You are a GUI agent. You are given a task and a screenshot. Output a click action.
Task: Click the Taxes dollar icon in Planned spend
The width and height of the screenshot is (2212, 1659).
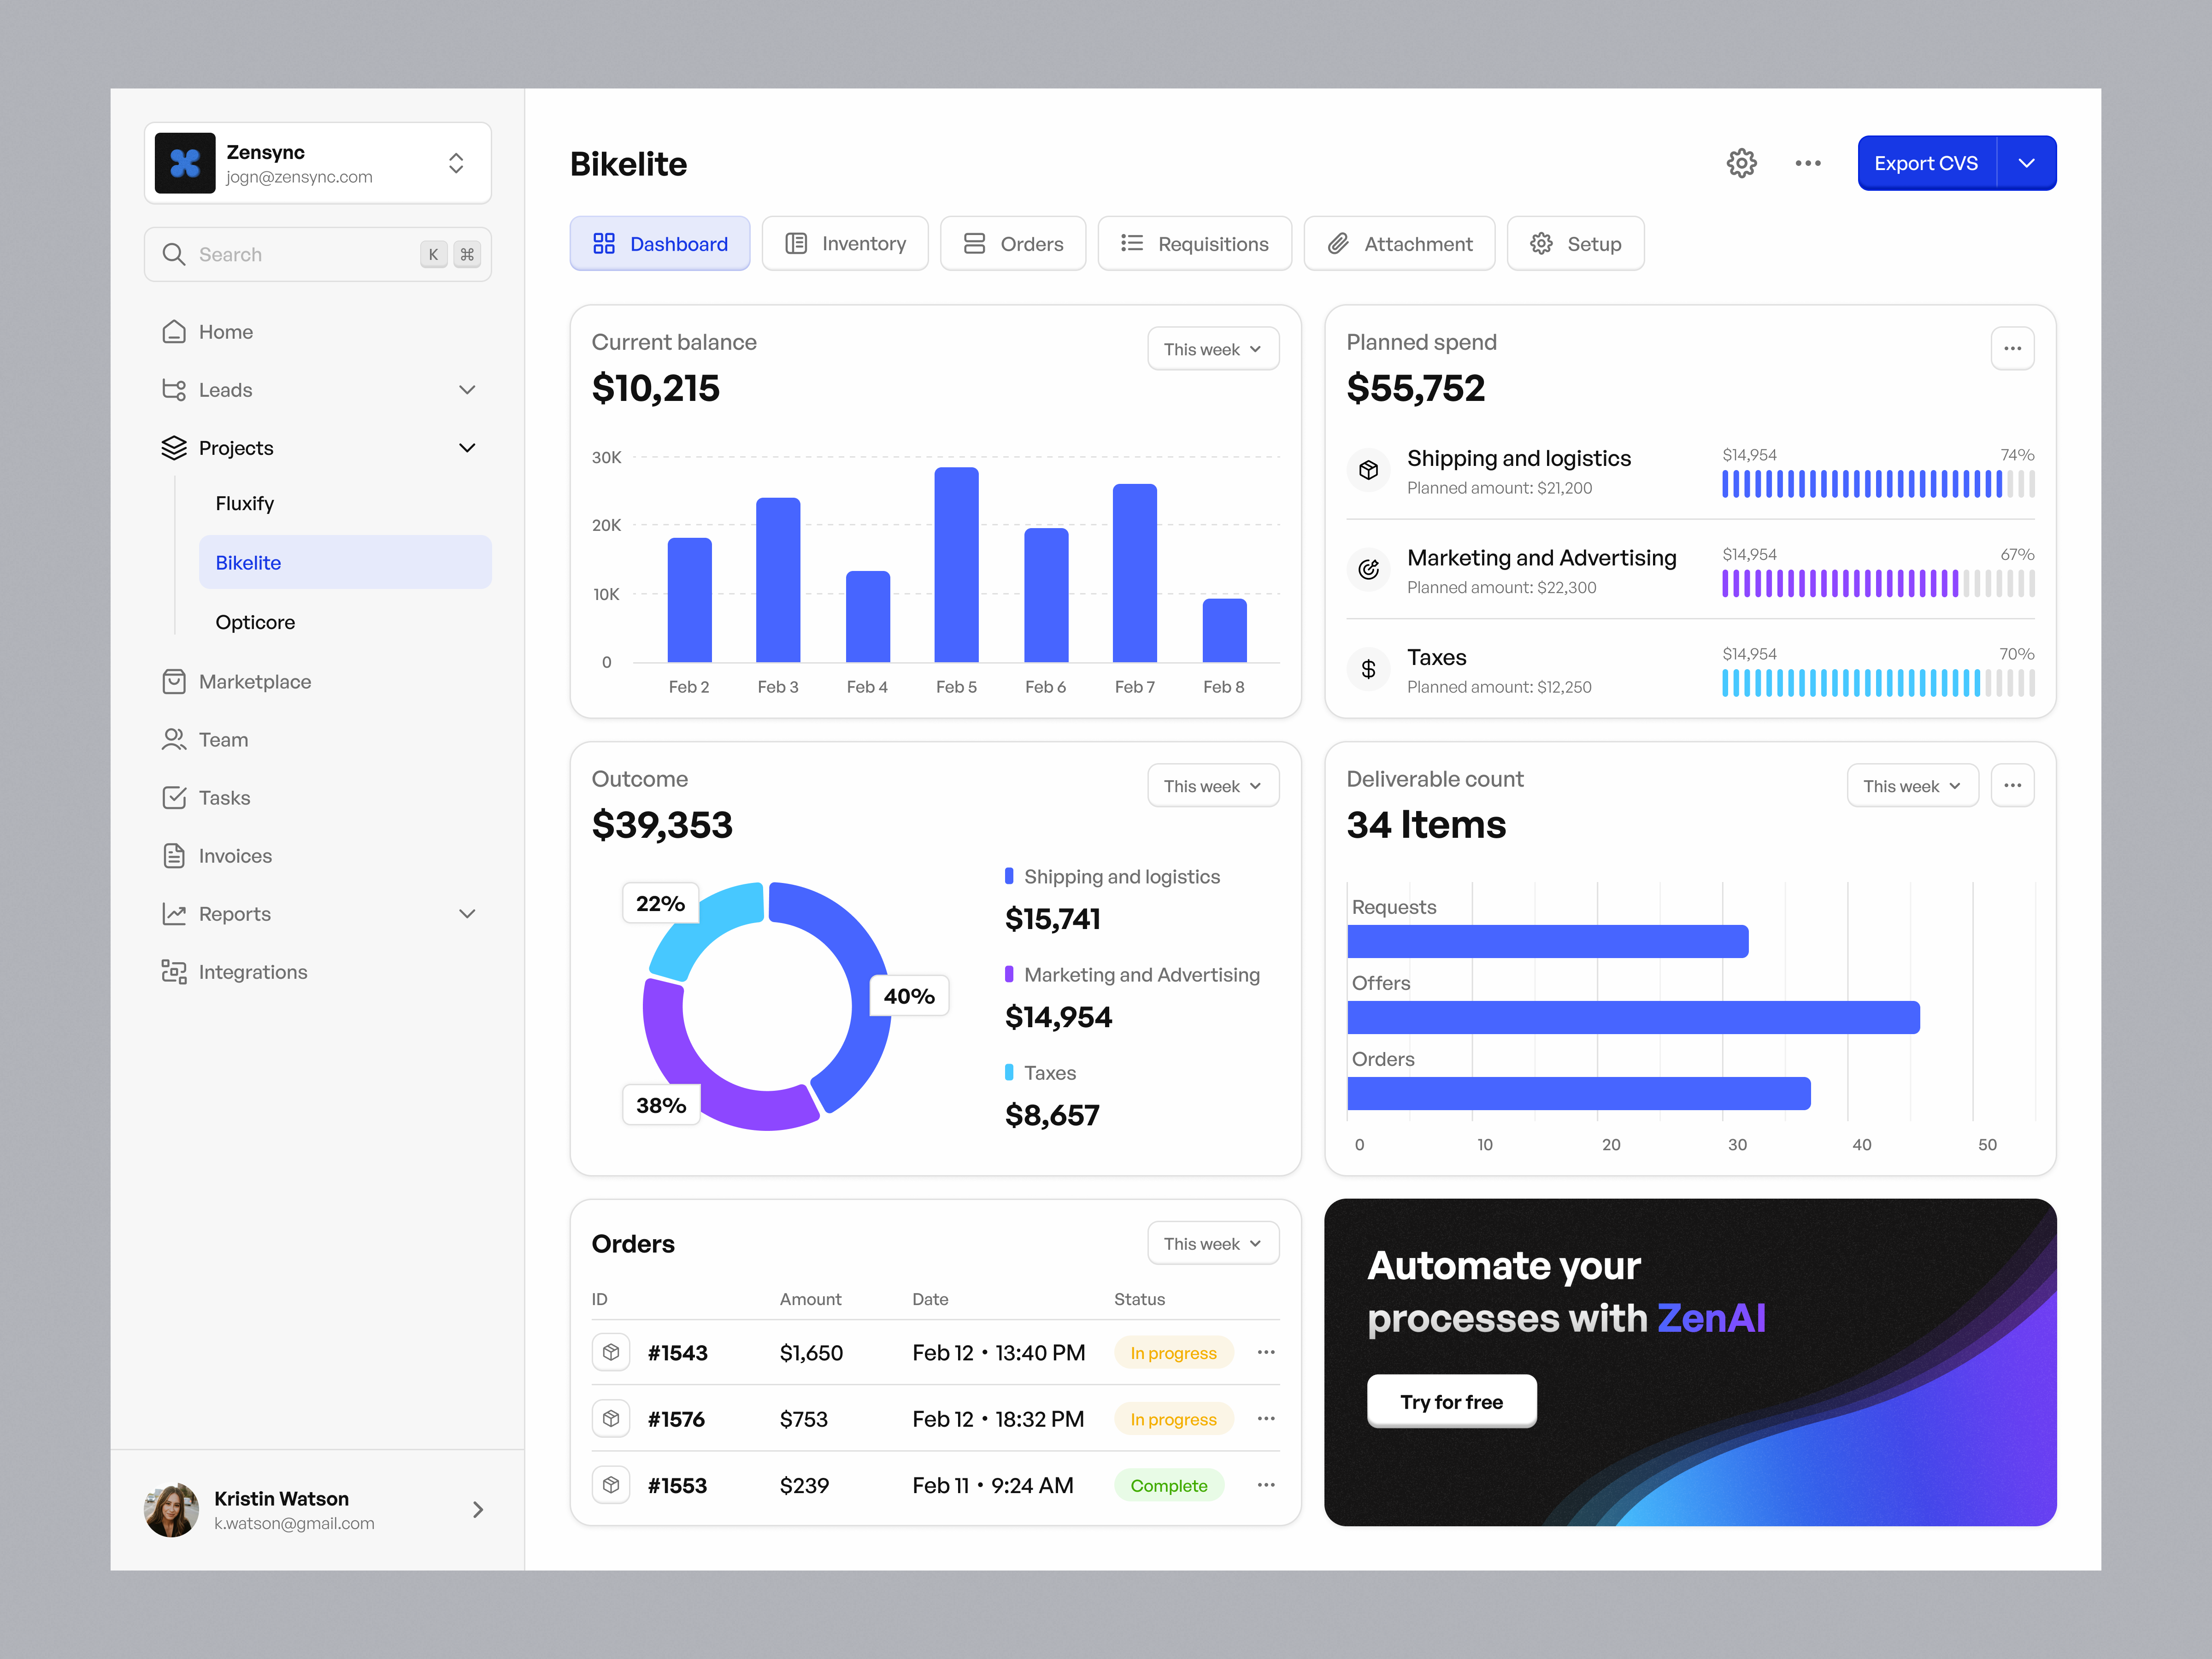pyautogui.click(x=1369, y=669)
